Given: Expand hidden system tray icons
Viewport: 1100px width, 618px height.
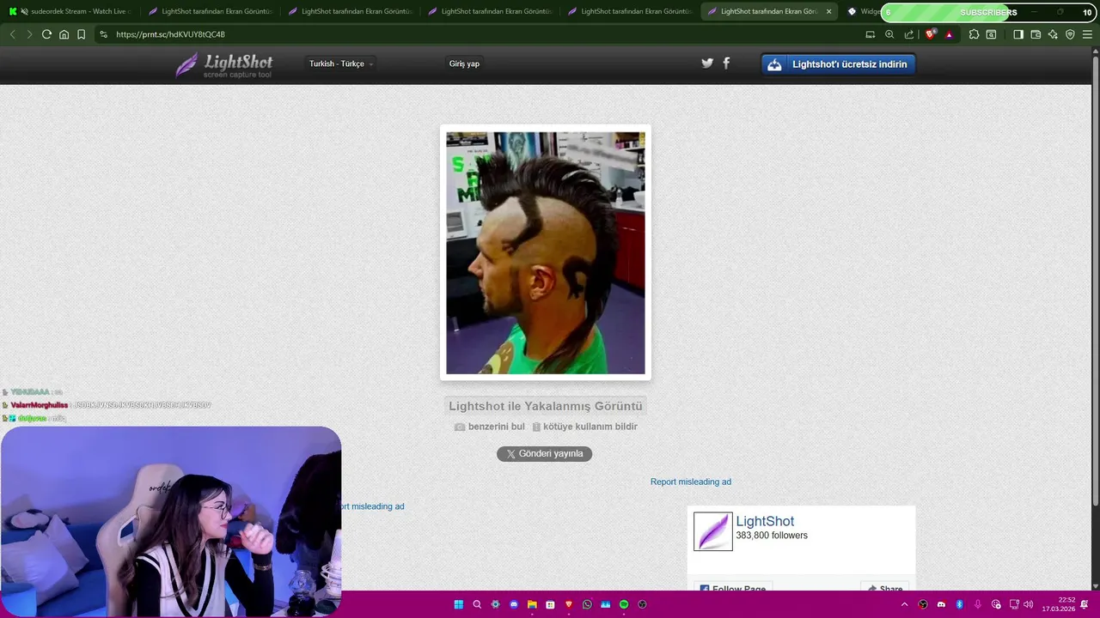Looking at the screenshot, I should (x=904, y=604).
